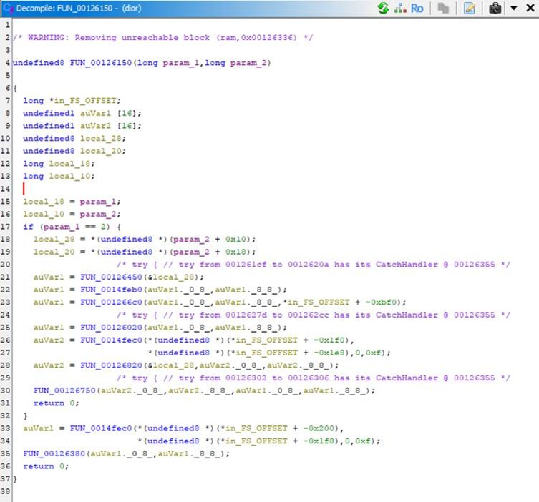The width and height of the screenshot is (539, 502).
Task: Click the function call FUN_0014feb0
Action: coord(111,290)
